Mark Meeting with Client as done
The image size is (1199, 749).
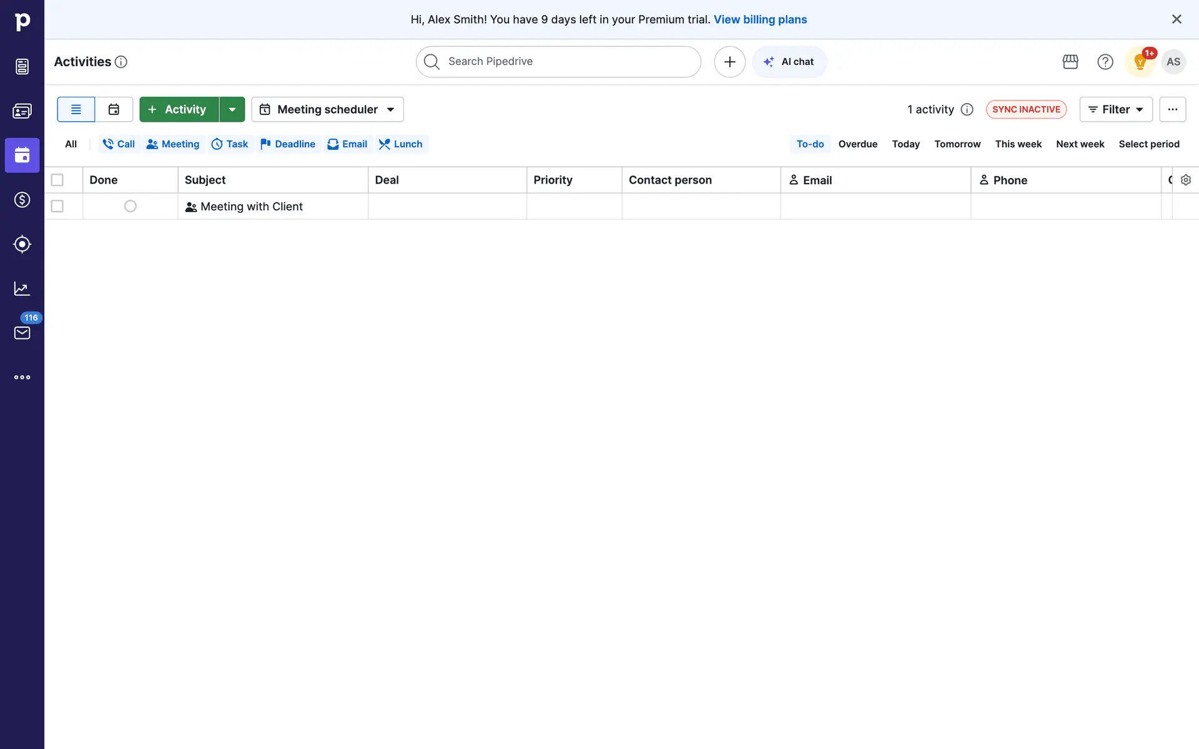coord(130,206)
